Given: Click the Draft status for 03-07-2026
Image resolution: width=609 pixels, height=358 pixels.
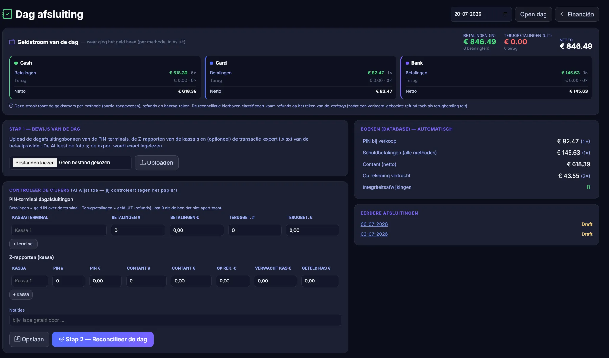Looking at the screenshot, I should pos(587,234).
